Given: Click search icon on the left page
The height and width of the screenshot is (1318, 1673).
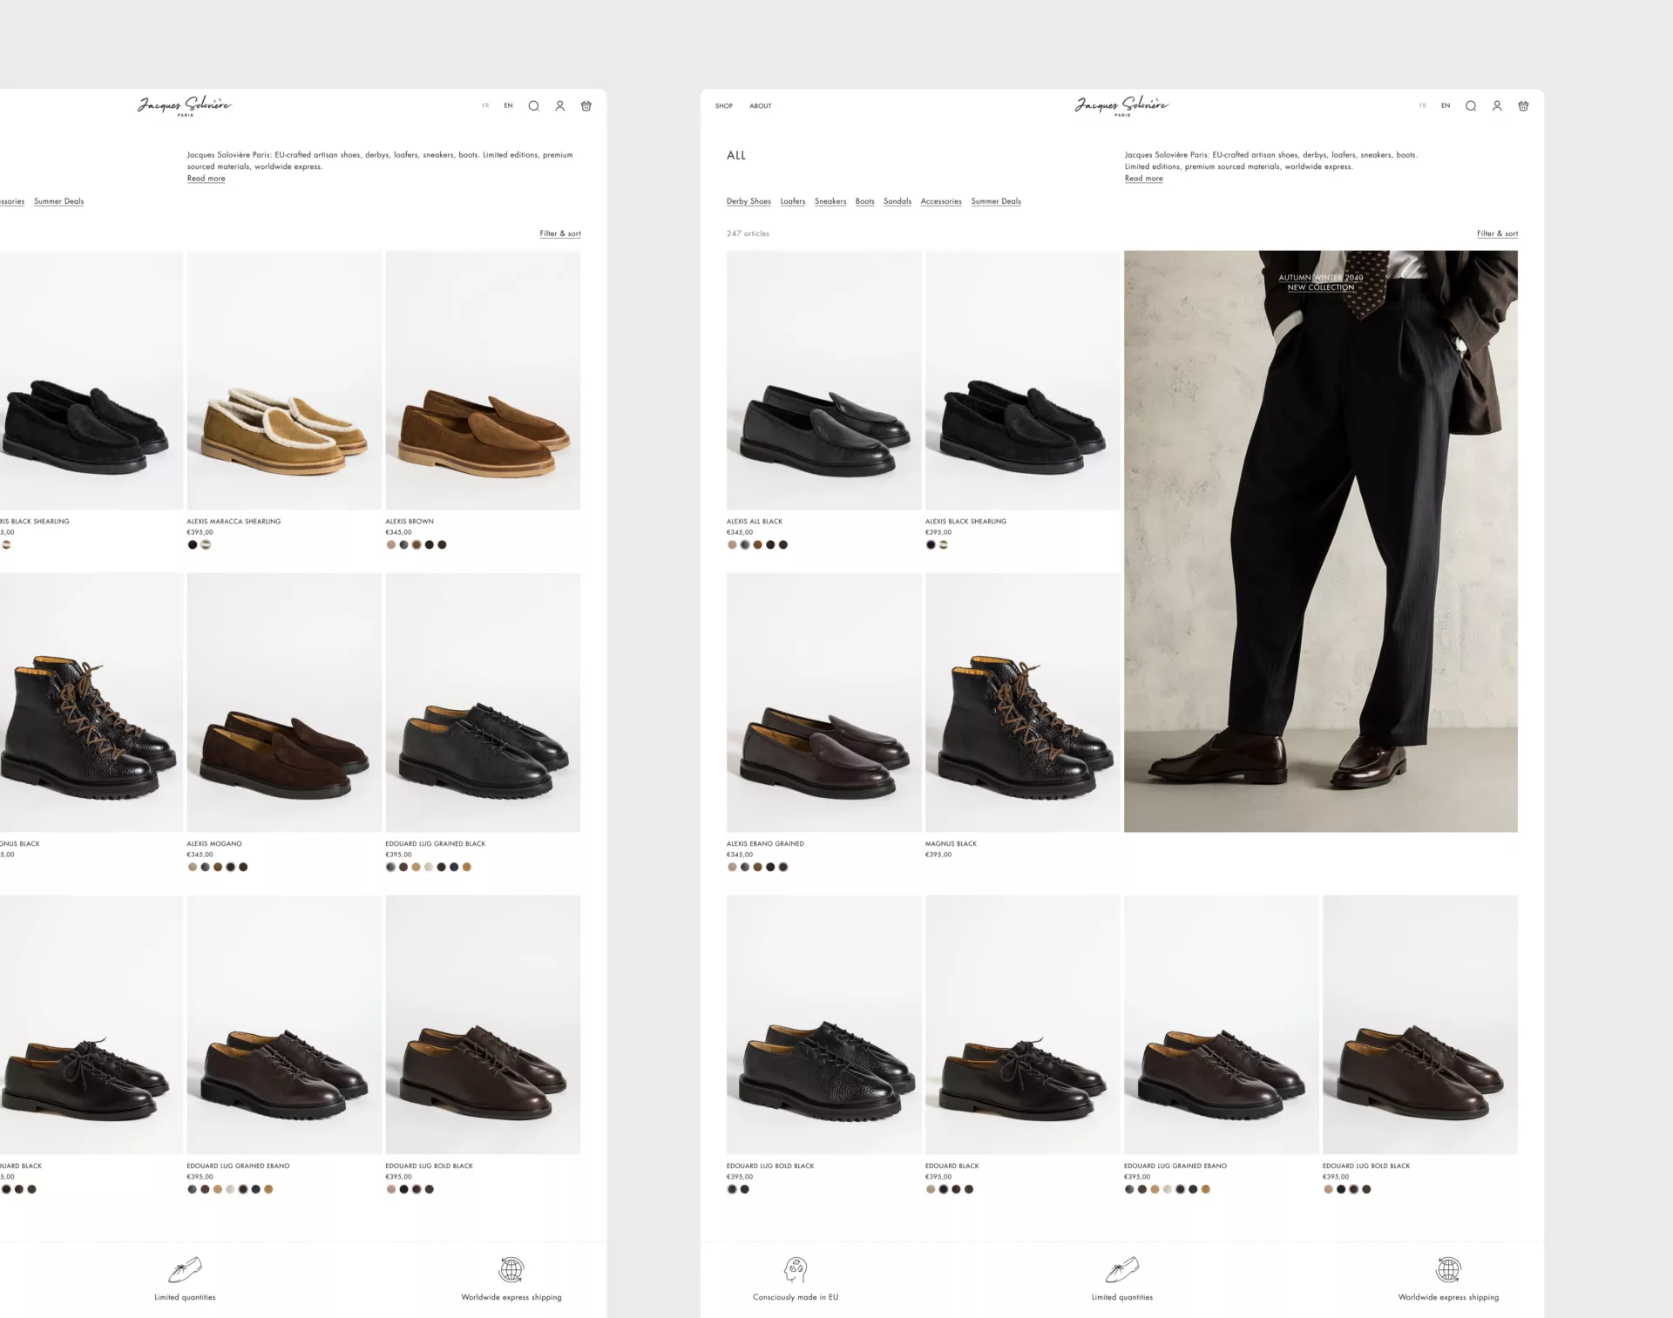Looking at the screenshot, I should coord(533,106).
